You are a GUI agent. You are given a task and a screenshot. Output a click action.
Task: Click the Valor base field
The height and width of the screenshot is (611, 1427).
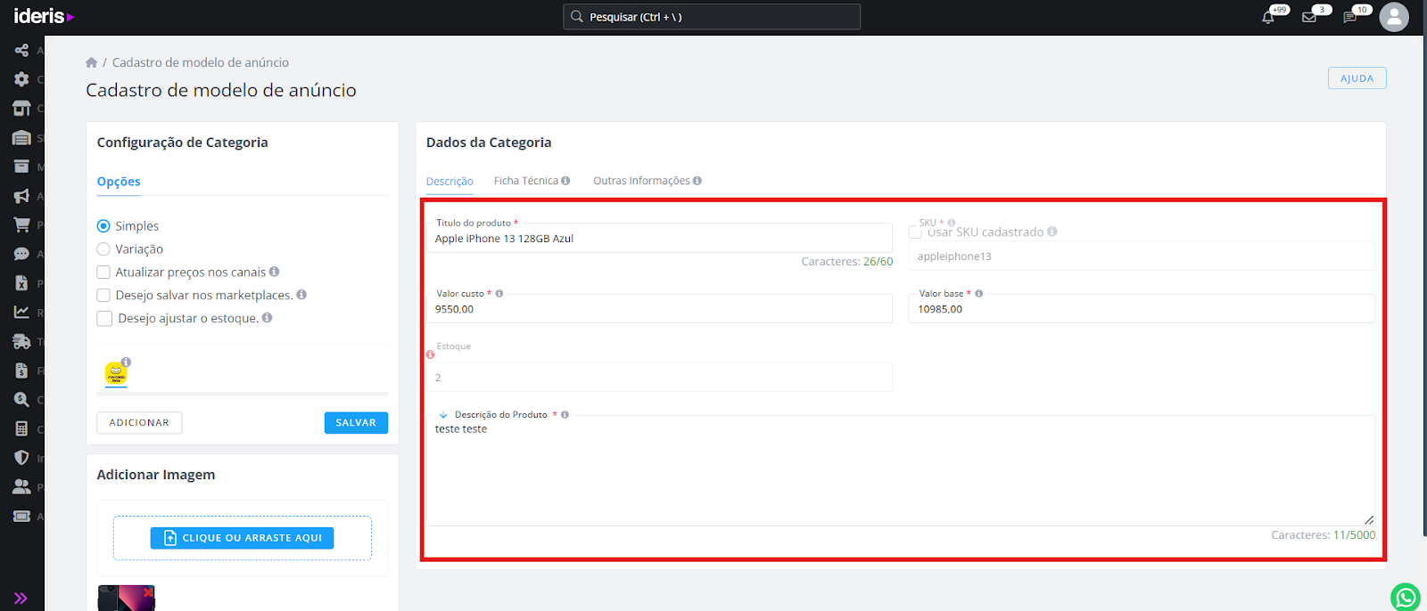[1142, 309]
